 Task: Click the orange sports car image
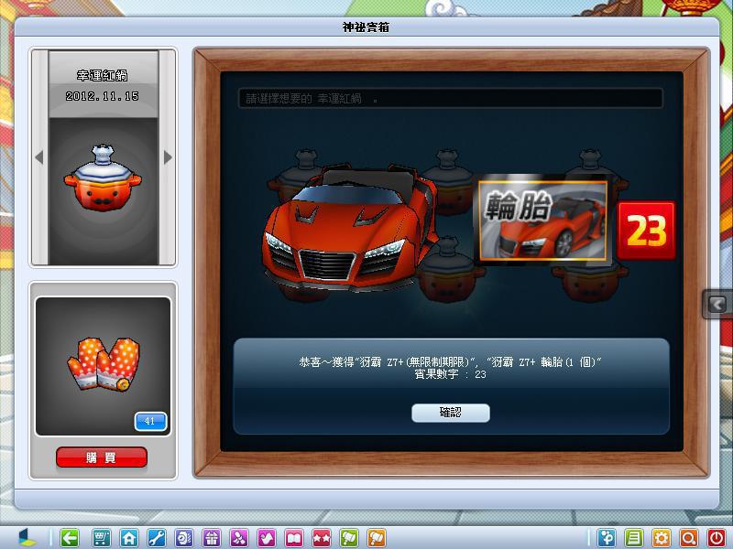[351, 227]
